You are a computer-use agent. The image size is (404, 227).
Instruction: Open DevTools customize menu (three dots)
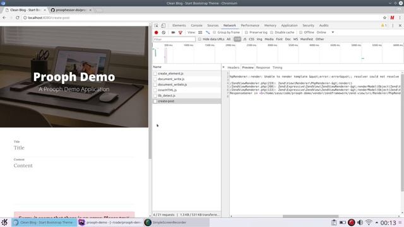point(393,25)
